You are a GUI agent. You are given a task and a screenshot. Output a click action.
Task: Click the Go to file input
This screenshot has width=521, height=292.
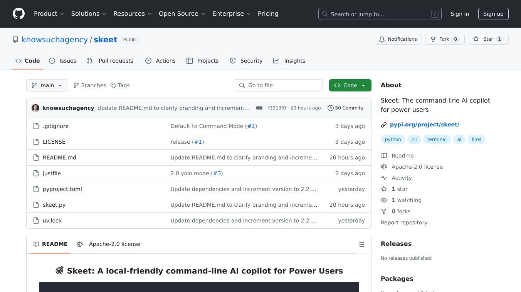278,85
